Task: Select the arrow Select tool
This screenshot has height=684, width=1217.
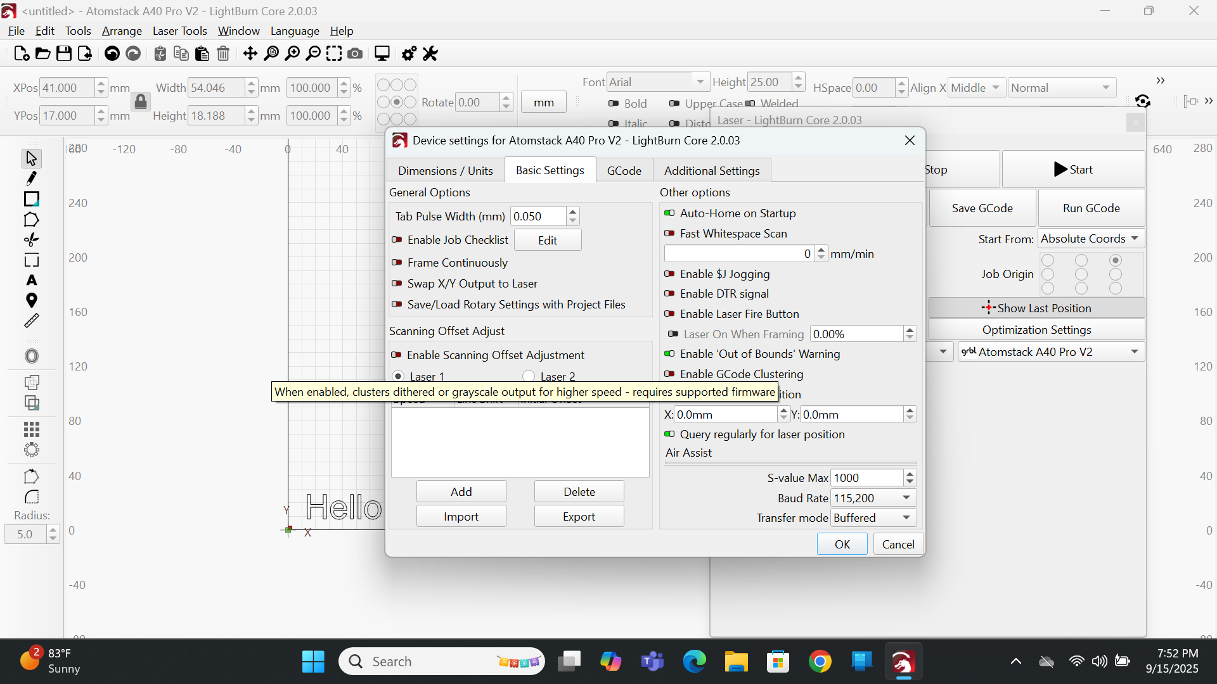Action: 31,158
